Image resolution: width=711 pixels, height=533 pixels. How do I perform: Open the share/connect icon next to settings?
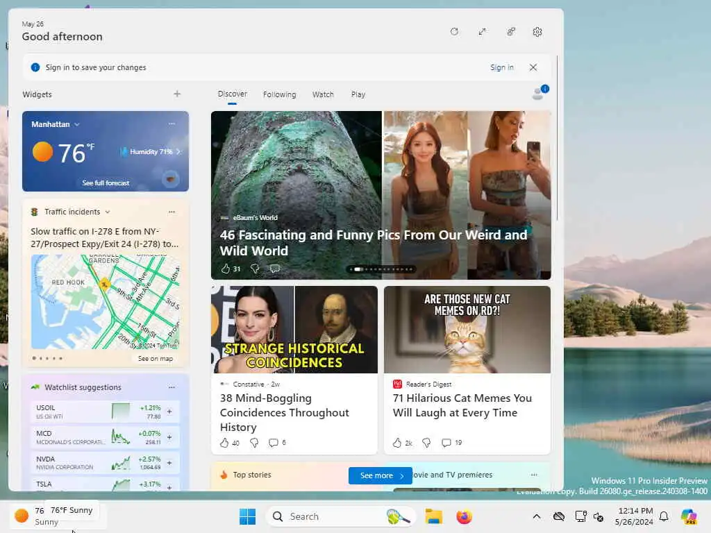[x=510, y=32]
